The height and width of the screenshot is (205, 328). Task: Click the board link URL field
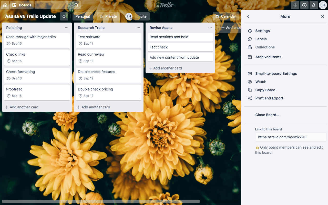[291, 137]
